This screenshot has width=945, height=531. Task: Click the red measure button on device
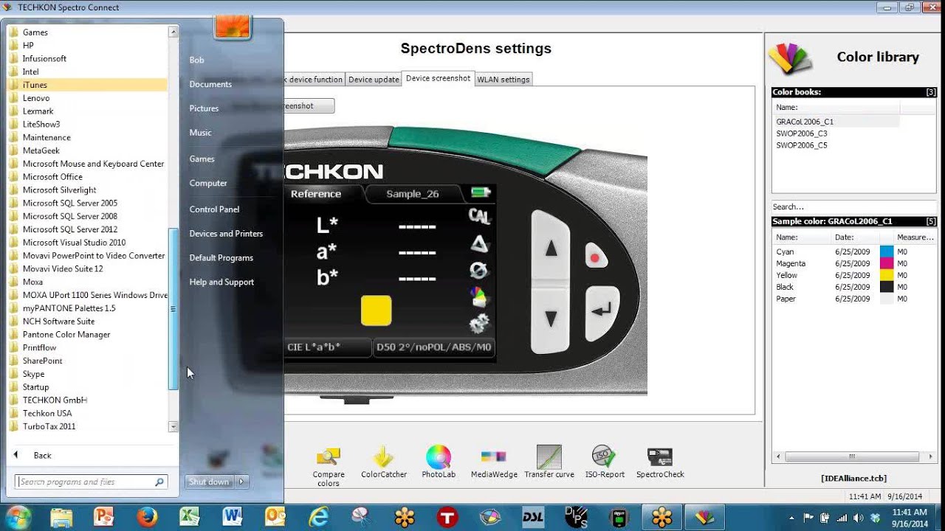595,257
